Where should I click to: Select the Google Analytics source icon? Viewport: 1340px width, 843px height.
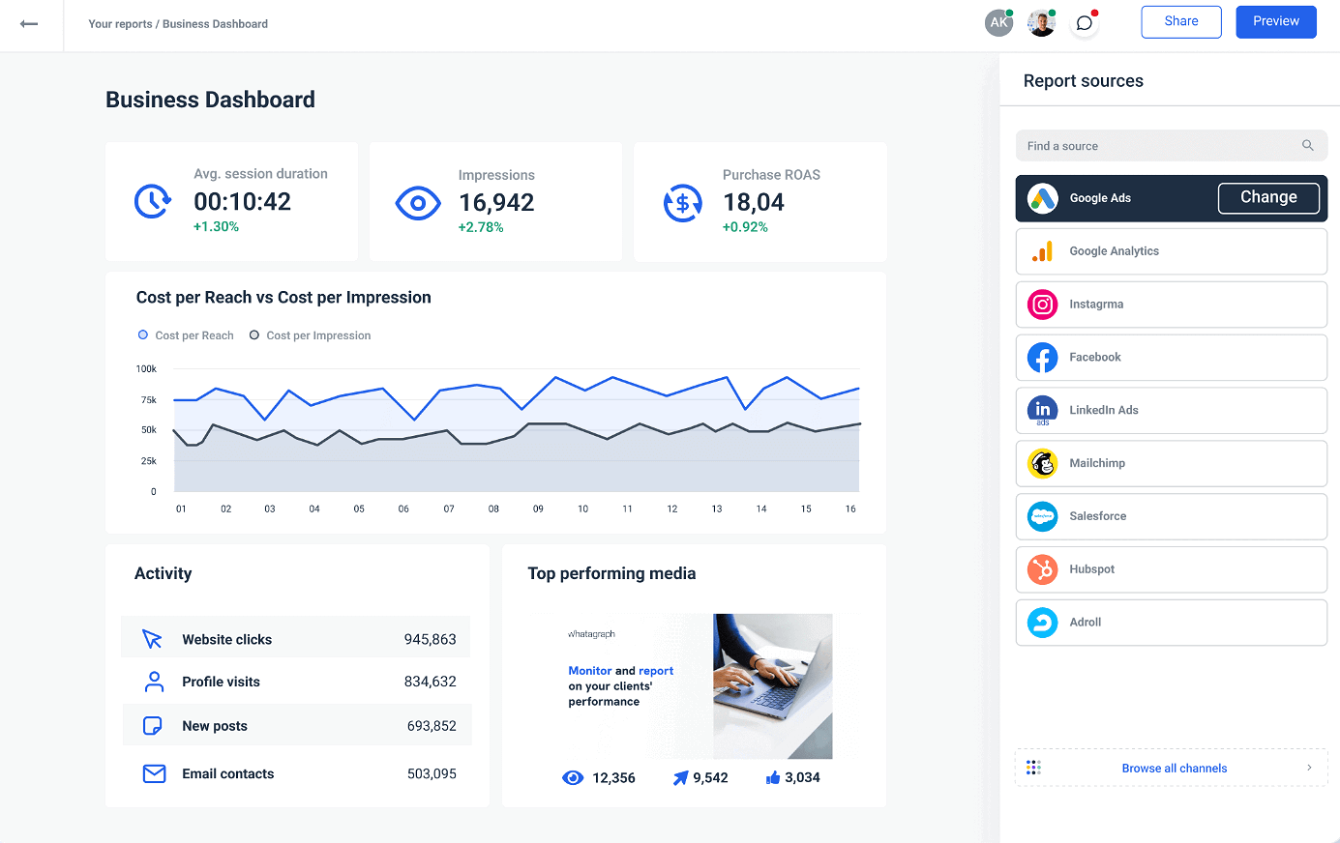(1042, 251)
